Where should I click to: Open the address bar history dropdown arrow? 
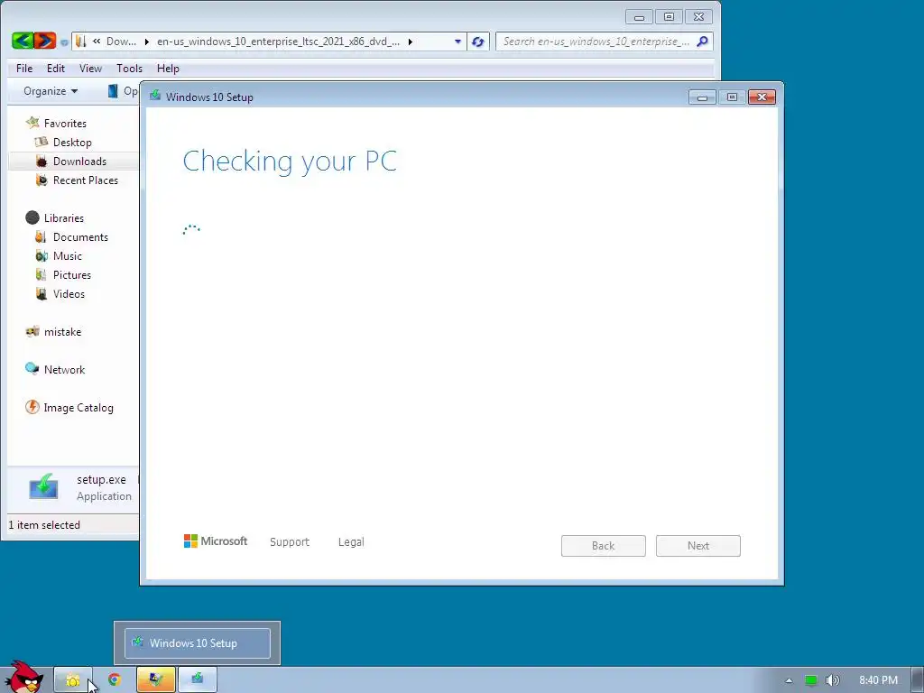click(457, 42)
